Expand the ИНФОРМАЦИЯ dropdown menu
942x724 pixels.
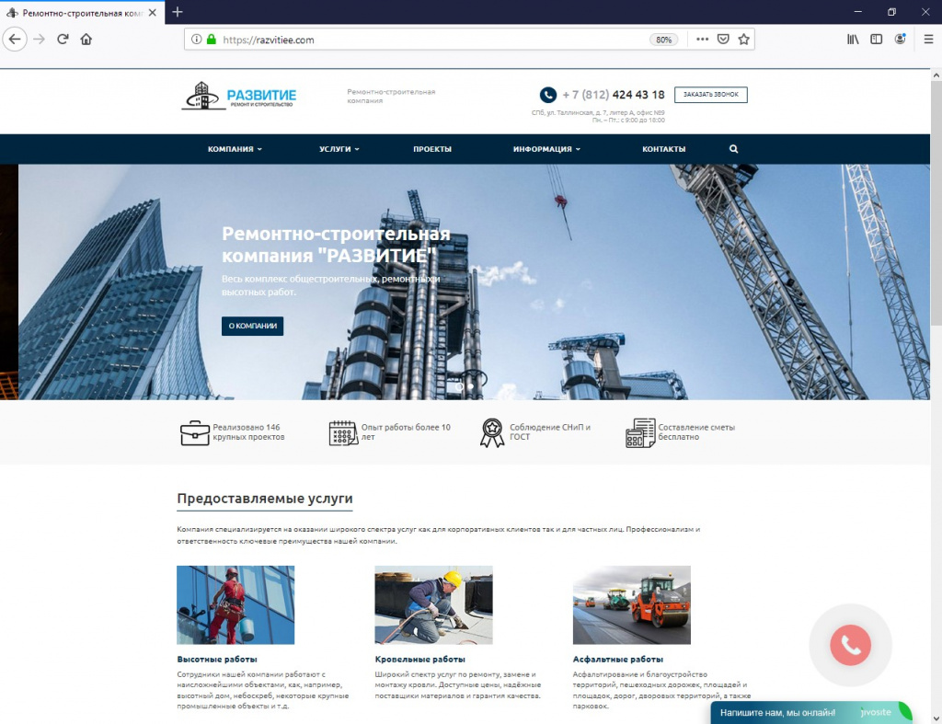click(x=546, y=149)
